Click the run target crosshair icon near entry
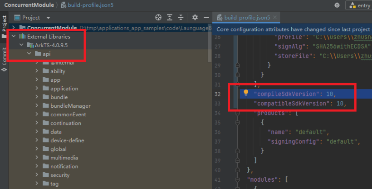 click(x=337, y=5)
